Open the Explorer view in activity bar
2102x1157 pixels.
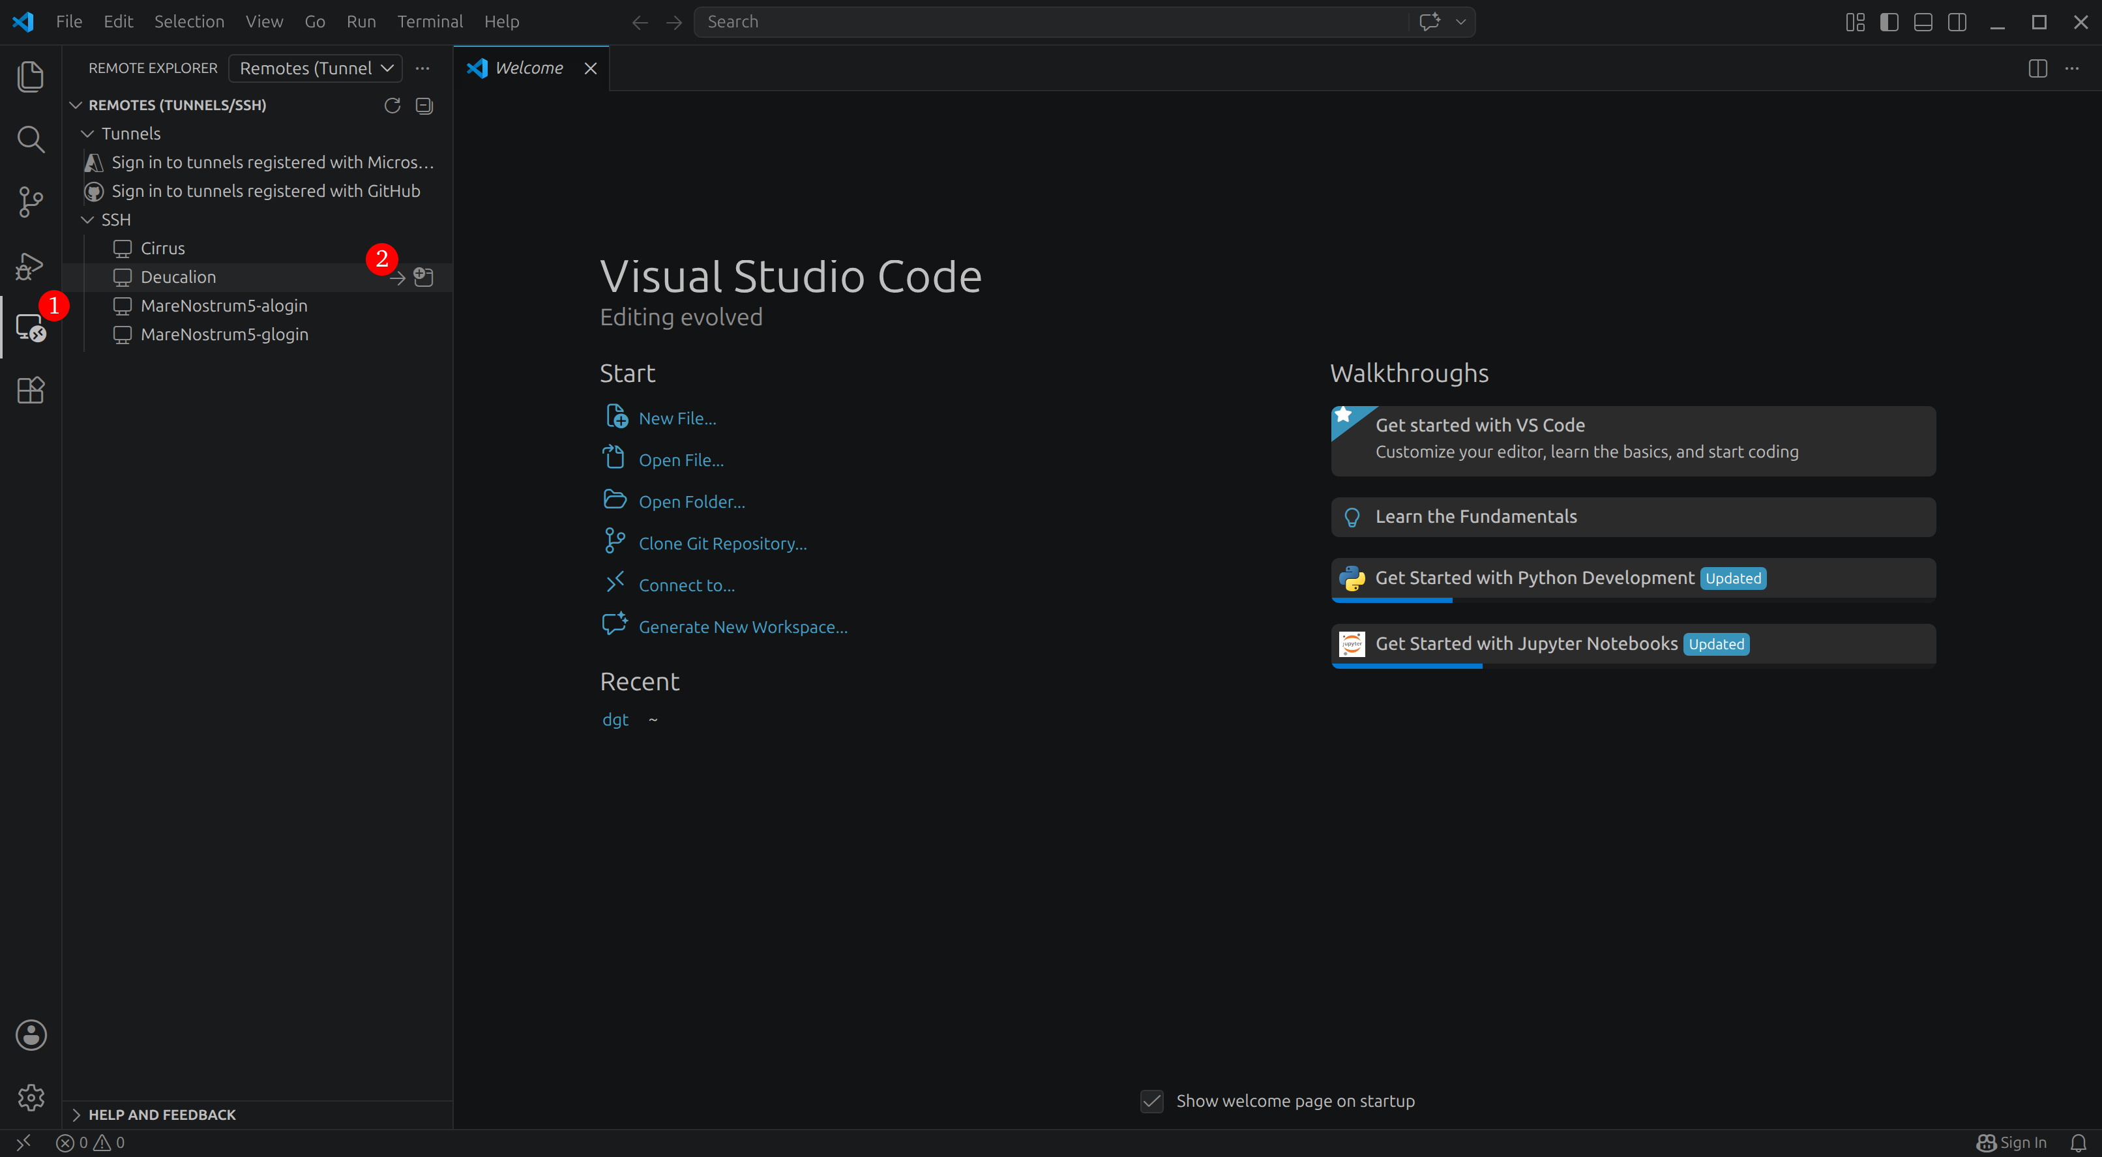tap(31, 77)
